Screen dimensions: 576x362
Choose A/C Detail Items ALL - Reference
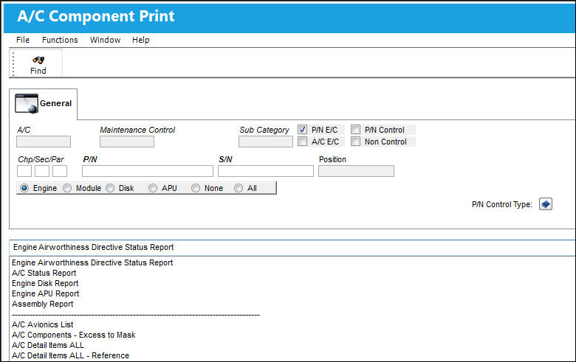(71, 355)
